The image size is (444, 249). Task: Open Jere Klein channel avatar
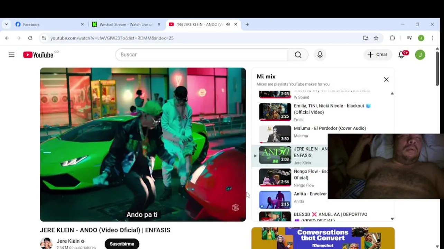click(46, 243)
